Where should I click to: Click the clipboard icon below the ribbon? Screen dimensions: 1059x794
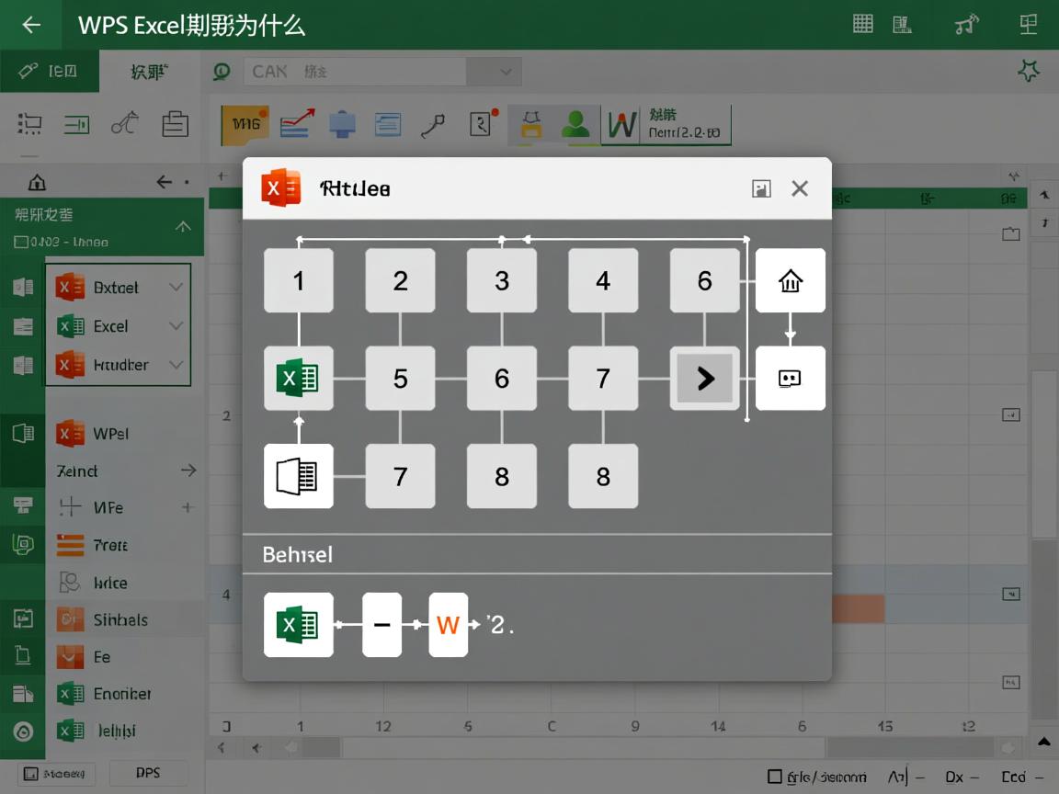(x=175, y=122)
